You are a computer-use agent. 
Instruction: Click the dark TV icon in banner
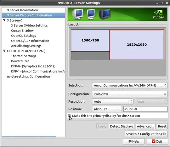[x=105, y=14]
